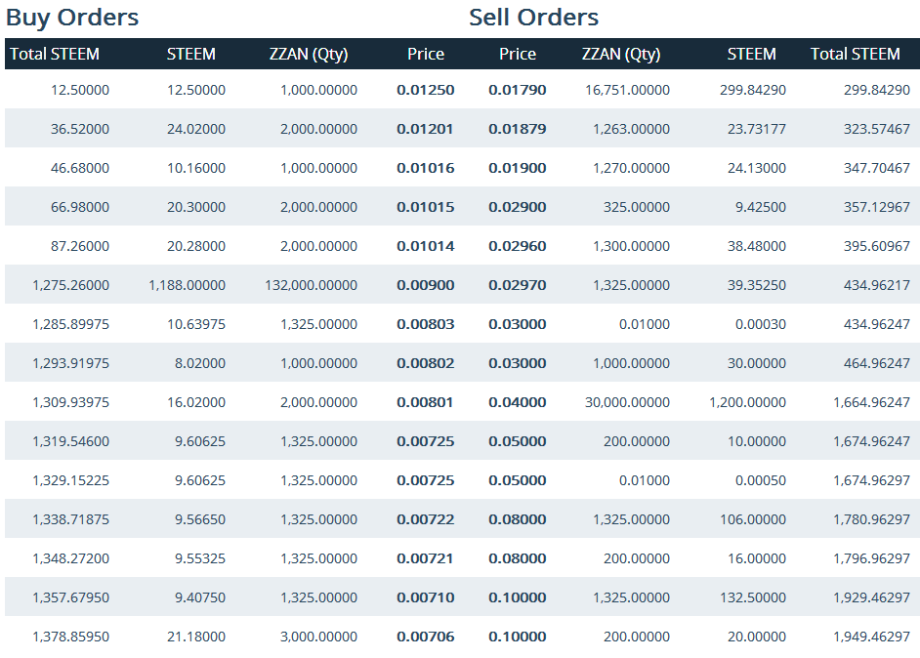
Task: Select the highest buy price 0.01250
Action: click(x=426, y=90)
